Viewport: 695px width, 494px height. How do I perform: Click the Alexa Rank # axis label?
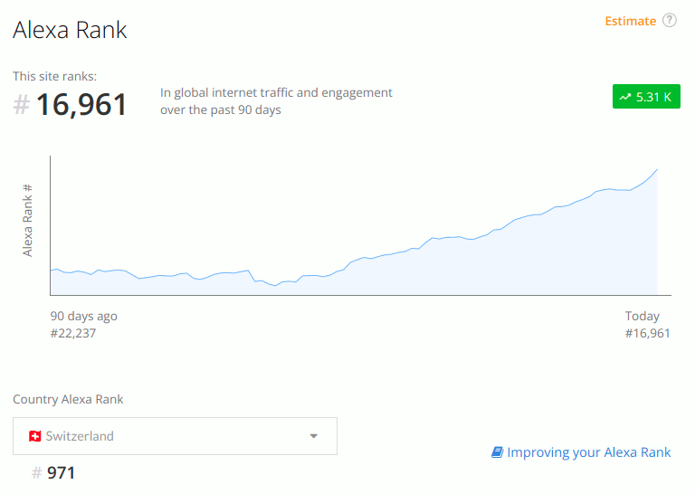tap(27, 221)
